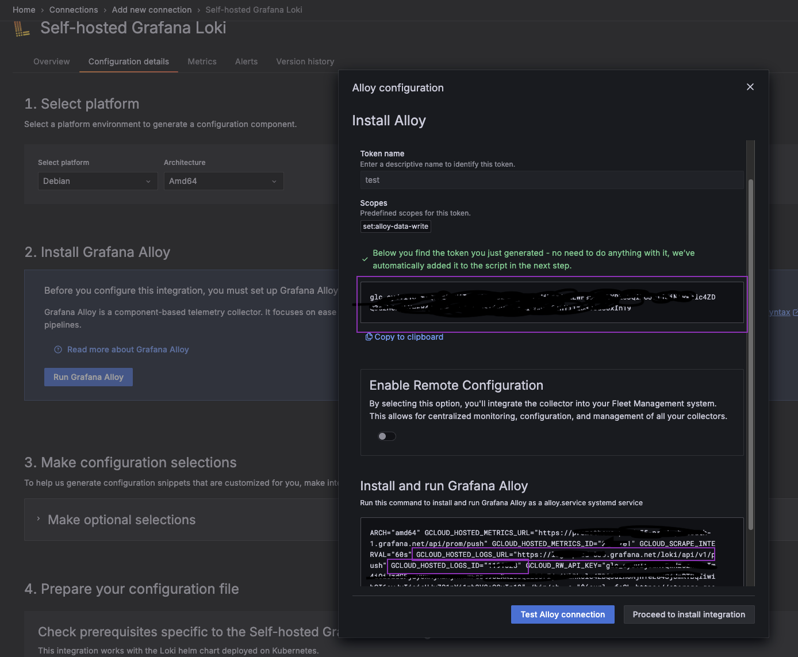The width and height of the screenshot is (798, 657).
Task: Click the Grafana Loki logo icon
Action: 22,29
